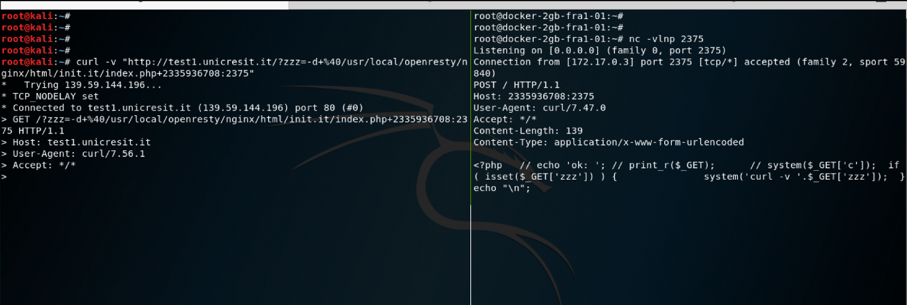Click right terminal 'Accept: */*' line
Viewport: 907px width, 305px height.
click(x=505, y=119)
